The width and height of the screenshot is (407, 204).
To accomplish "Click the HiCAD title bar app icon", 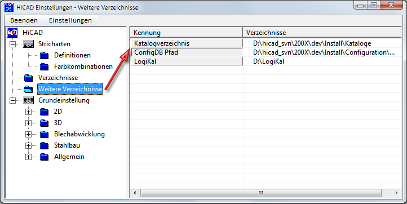I will pos(9,7).
